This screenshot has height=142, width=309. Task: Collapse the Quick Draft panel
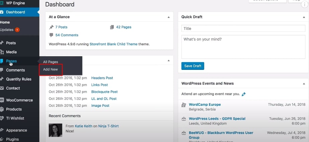304,17
